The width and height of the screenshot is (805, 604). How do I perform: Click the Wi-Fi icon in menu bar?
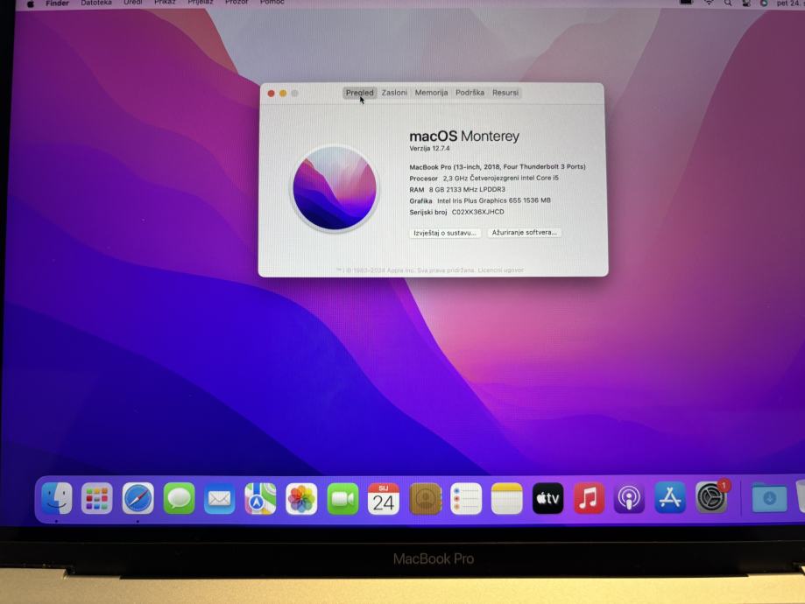pos(709,3)
